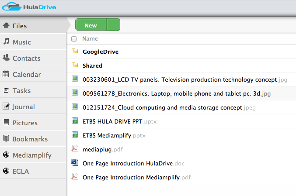296x196 pixels.
Task: Click the Shared folder icon
Action: point(74,65)
